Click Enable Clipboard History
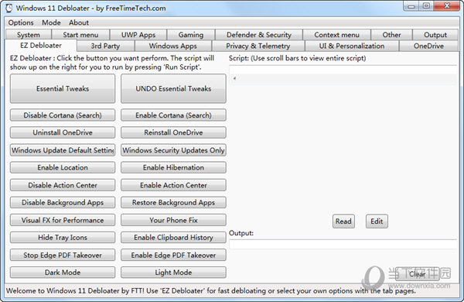This screenshot has width=464, height=302. (x=173, y=238)
